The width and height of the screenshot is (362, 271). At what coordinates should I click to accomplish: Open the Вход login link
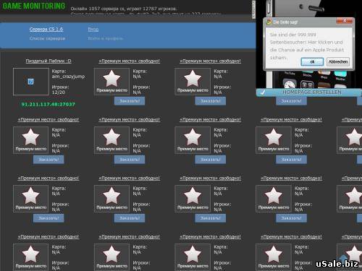(93, 30)
